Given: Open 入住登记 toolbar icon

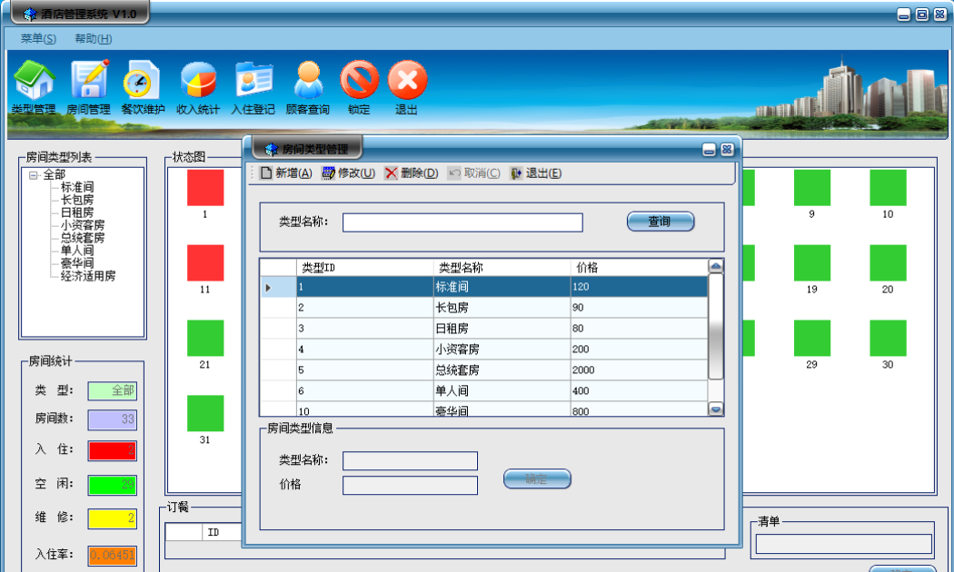Looking at the screenshot, I should 253,86.
